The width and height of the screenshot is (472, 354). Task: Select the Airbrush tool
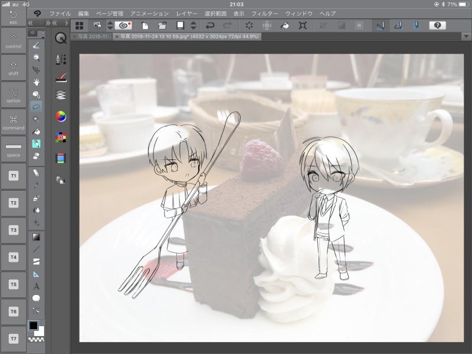click(37, 198)
